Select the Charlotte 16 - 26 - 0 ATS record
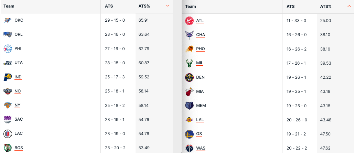This screenshot has height=153, width=354. point(296,35)
